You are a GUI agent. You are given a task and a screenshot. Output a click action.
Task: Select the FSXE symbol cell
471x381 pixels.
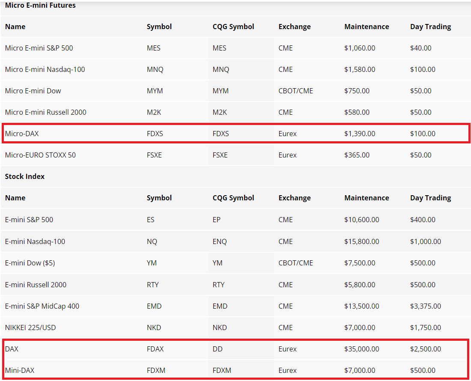pos(154,155)
